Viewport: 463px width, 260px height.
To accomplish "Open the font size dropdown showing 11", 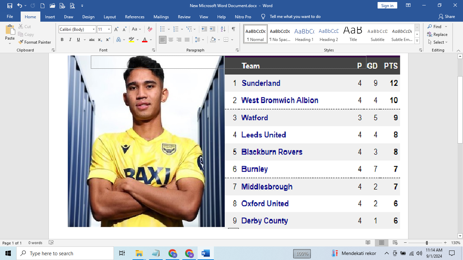I will (109, 29).
